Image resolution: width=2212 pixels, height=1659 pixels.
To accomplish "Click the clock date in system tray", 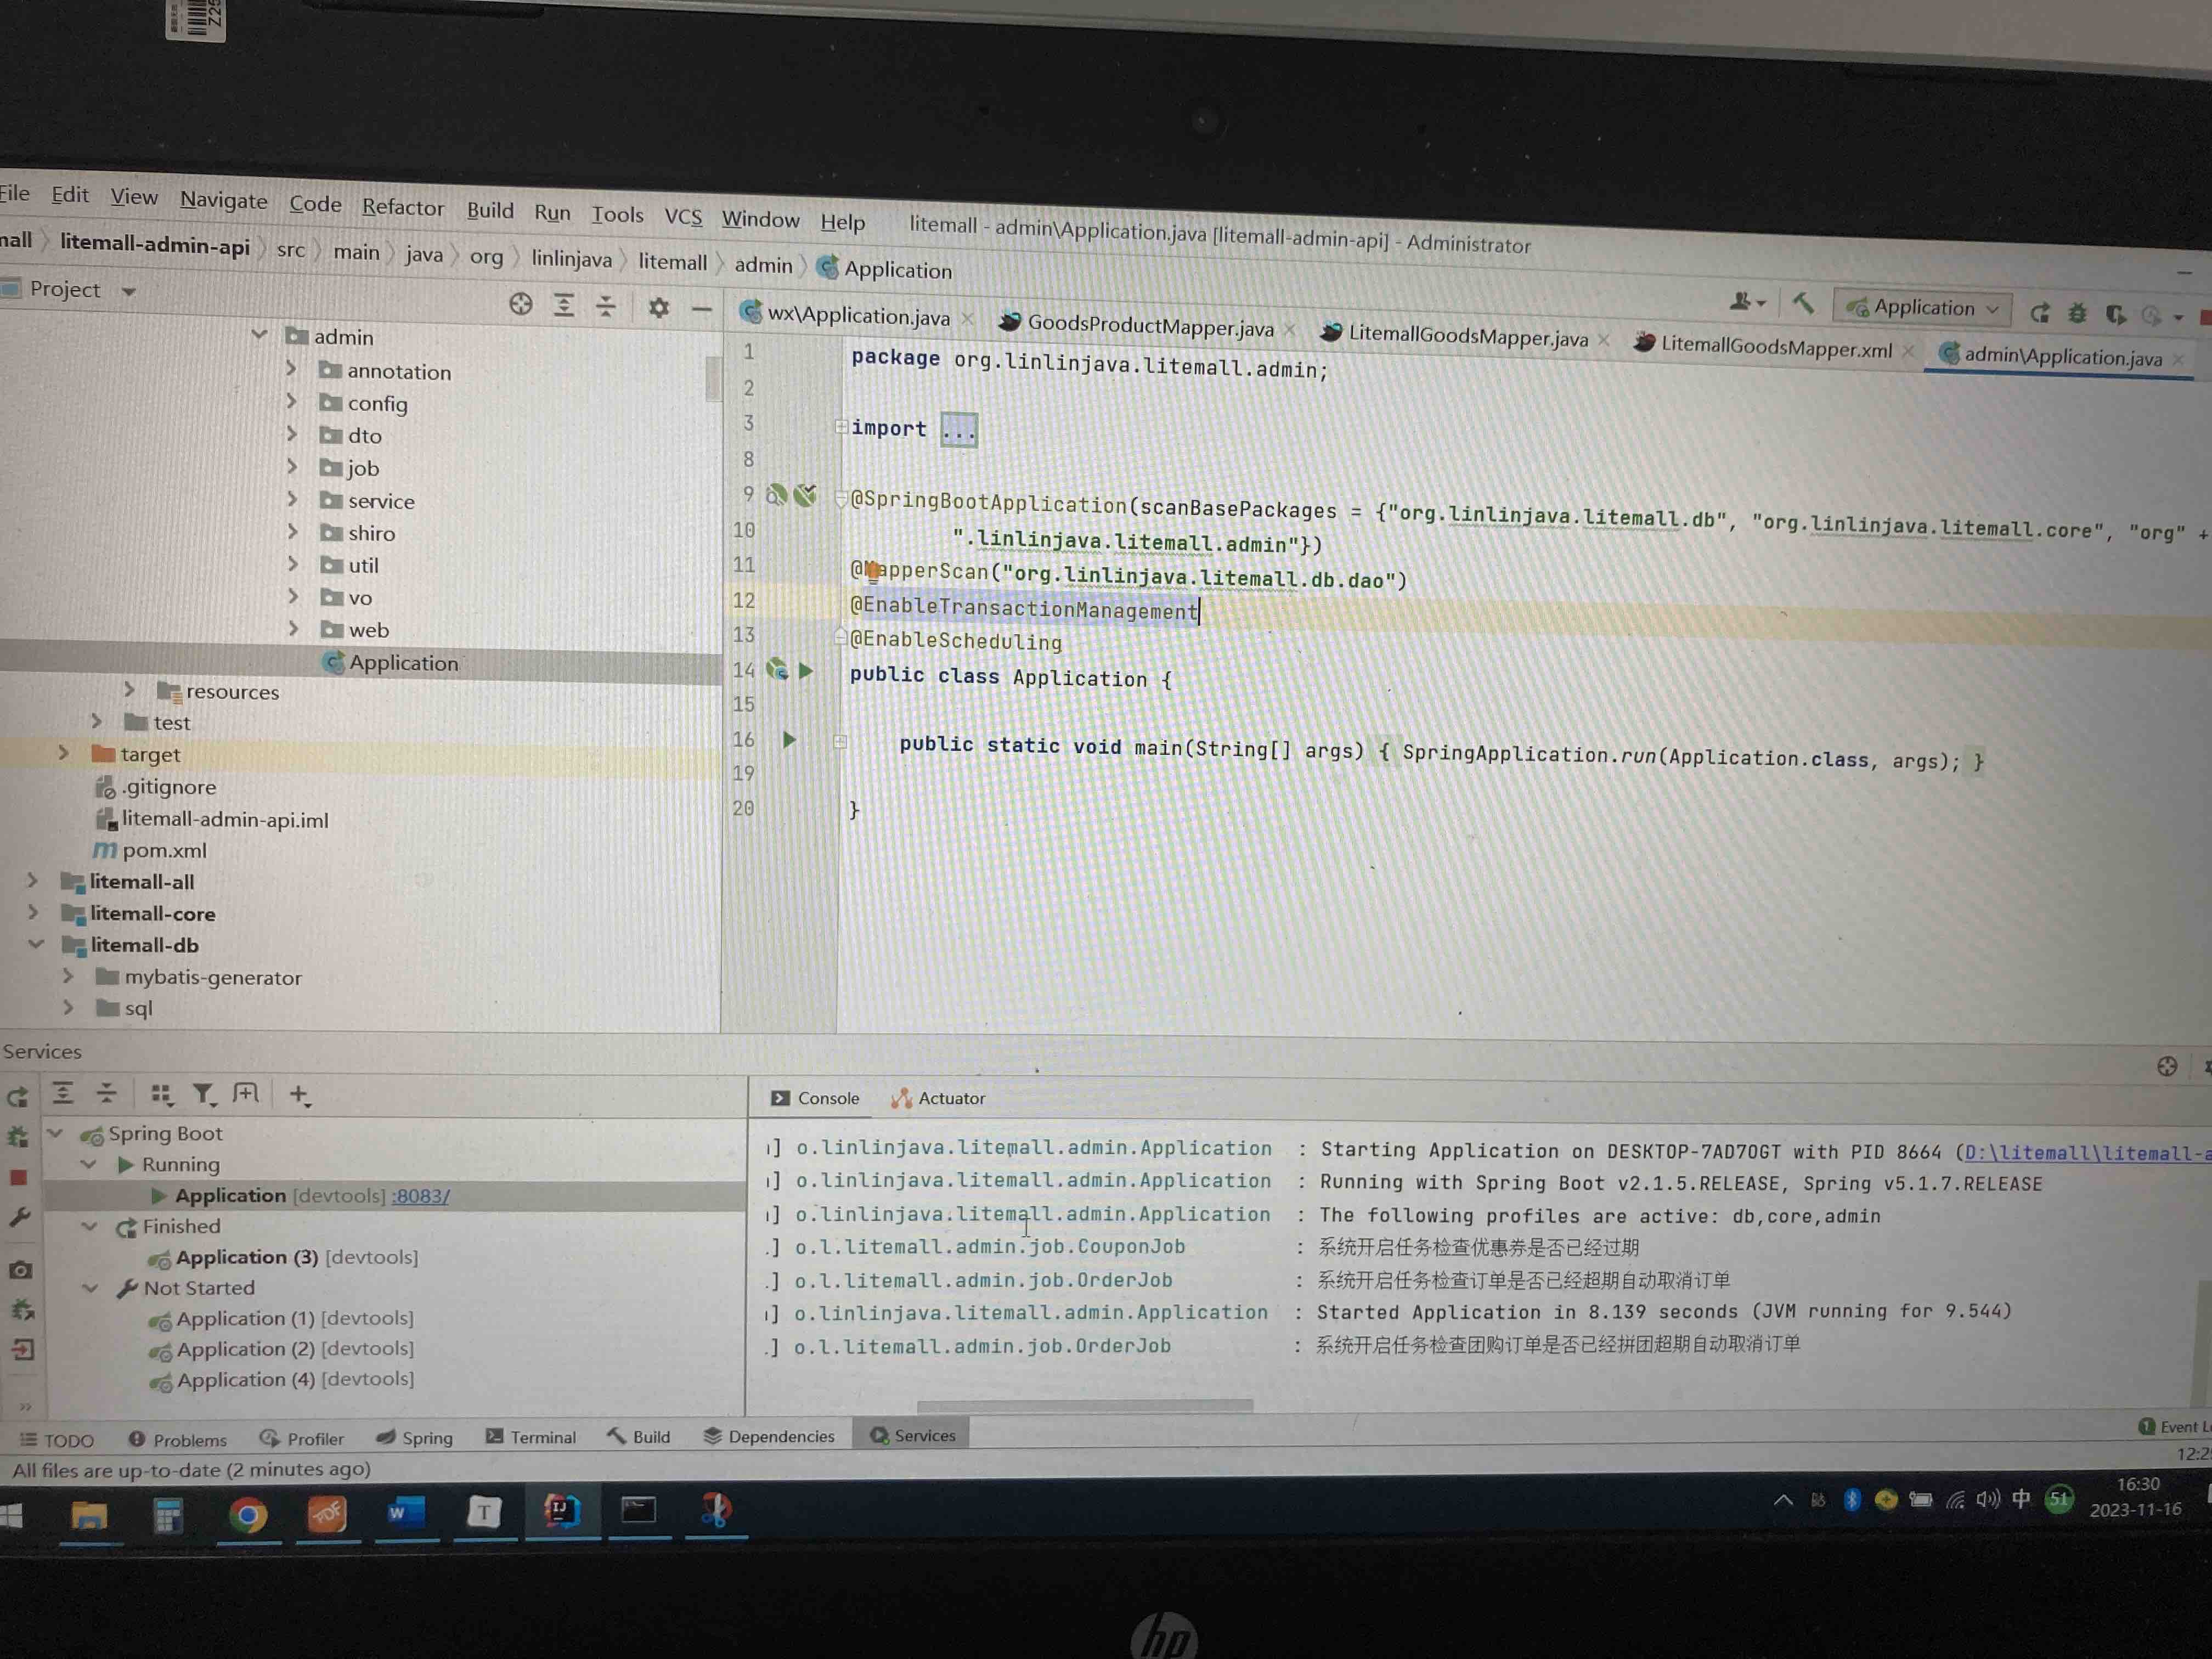I will coord(2135,1509).
